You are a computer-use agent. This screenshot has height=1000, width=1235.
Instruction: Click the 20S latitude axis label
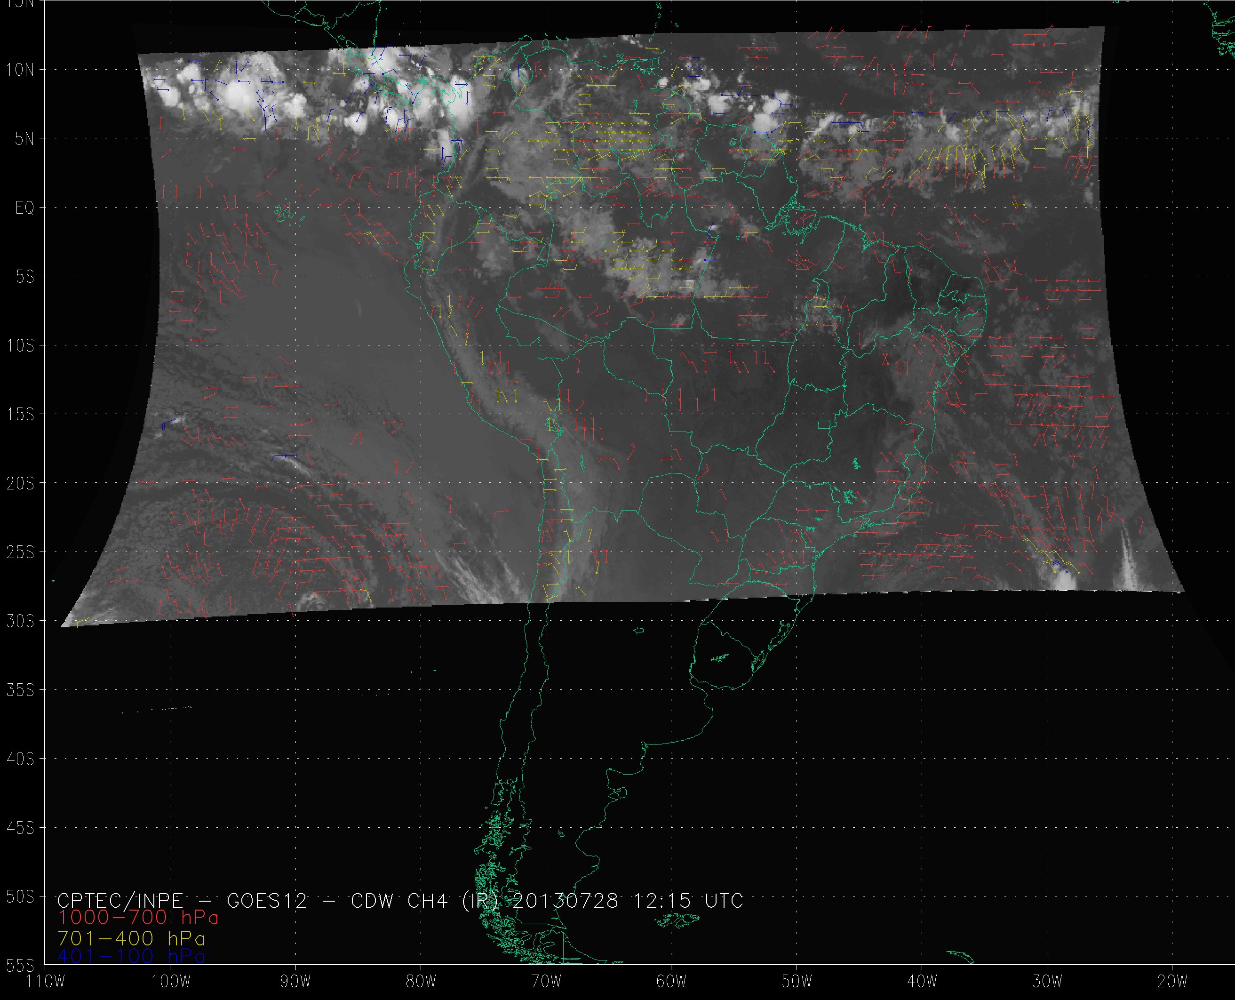coord(20,484)
